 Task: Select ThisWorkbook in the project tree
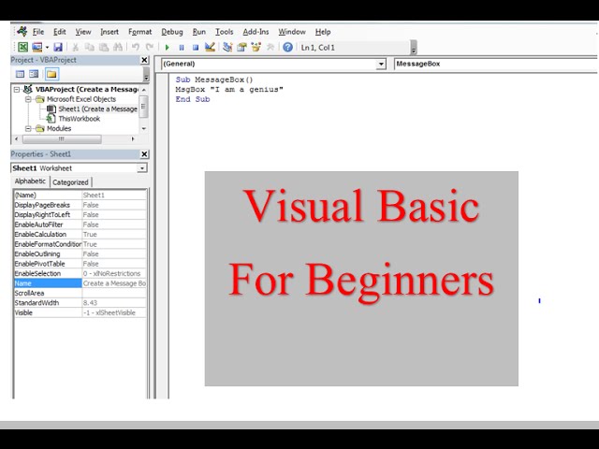(x=73, y=119)
